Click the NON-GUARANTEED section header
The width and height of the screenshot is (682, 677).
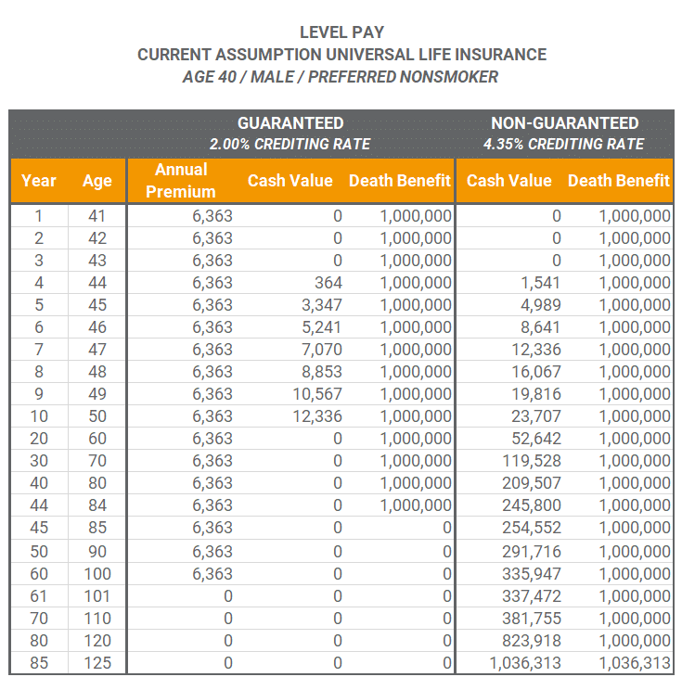click(x=564, y=123)
